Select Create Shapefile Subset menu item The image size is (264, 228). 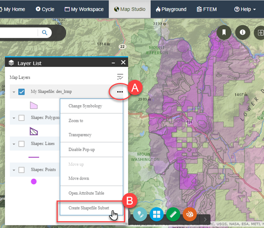point(89,208)
